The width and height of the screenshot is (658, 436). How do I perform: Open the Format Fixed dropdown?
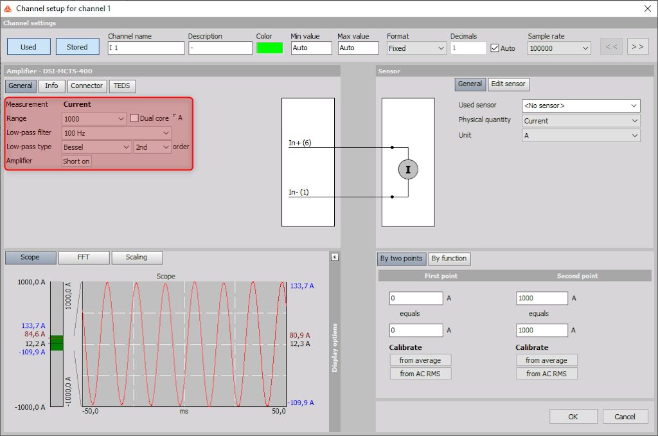pos(416,48)
